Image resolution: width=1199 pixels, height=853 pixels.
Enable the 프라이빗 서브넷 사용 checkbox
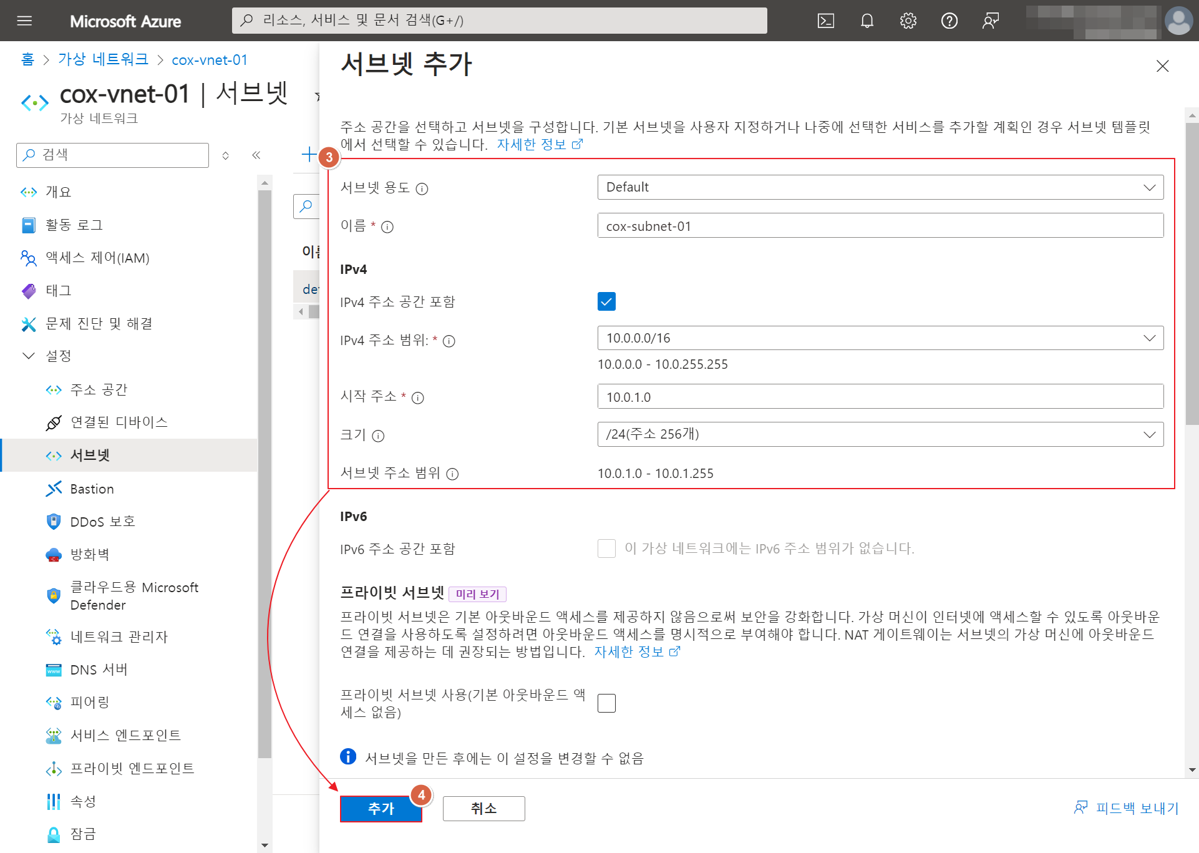(606, 703)
